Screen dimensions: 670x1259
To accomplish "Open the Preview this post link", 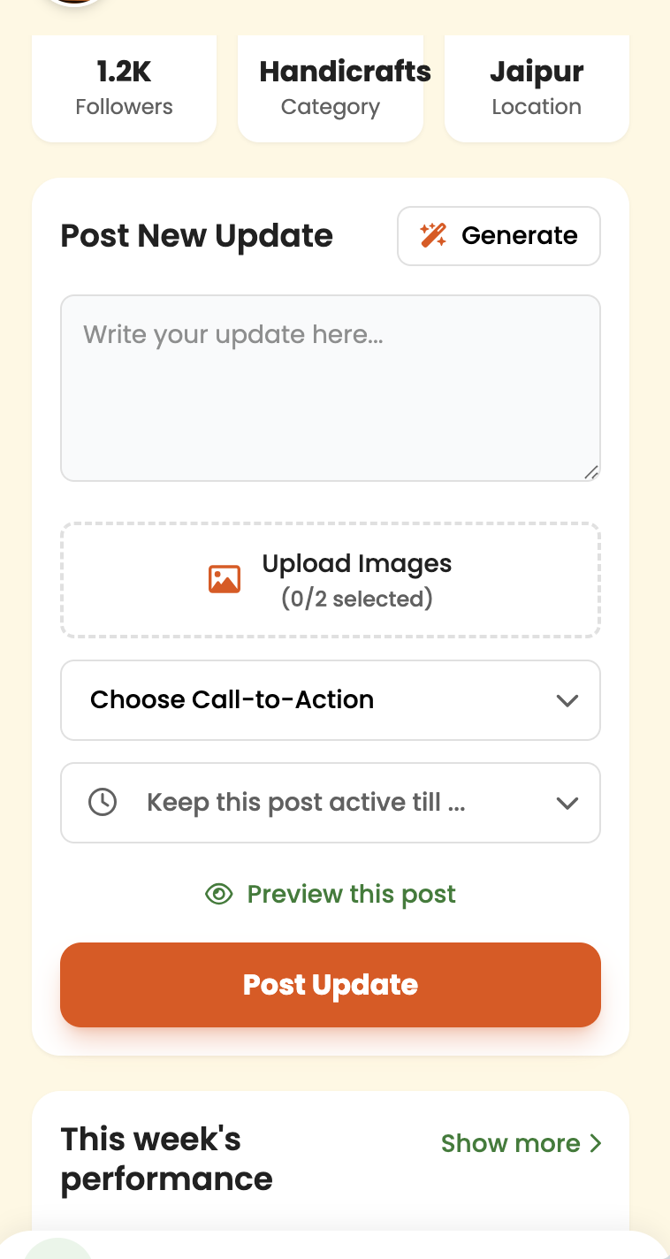I will (x=351, y=894).
